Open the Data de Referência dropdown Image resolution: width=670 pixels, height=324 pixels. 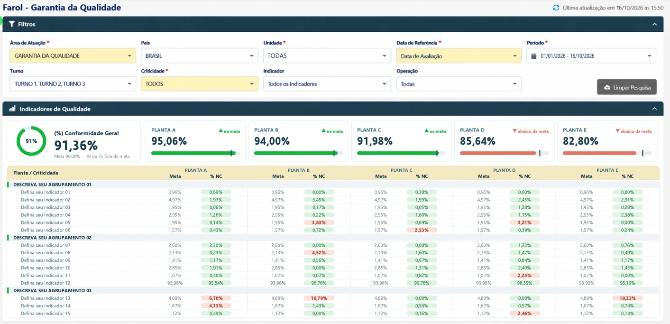pos(459,56)
